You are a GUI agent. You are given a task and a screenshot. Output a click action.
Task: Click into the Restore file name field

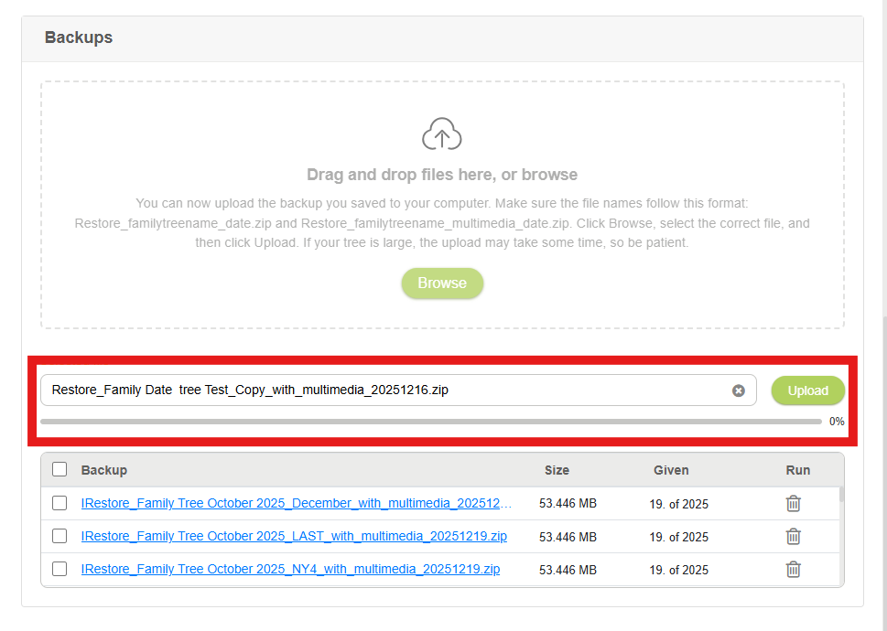[384, 390]
